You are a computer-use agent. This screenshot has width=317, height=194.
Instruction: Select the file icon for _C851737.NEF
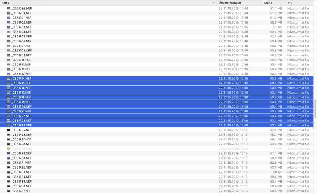coord(8,191)
